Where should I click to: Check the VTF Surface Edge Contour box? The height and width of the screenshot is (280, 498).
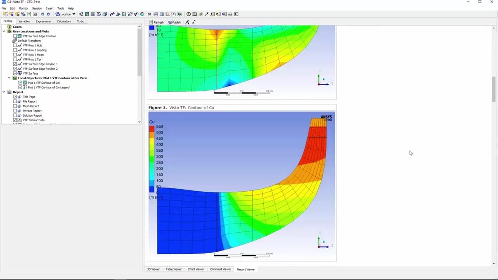(x=15, y=36)
